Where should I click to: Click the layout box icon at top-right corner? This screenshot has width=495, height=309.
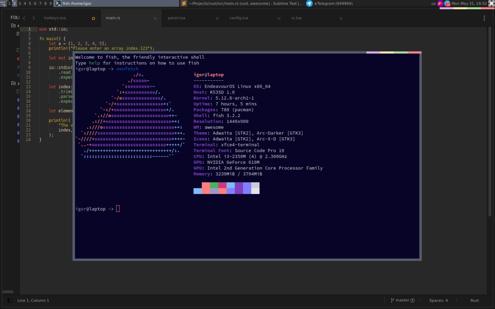(492, 3)
